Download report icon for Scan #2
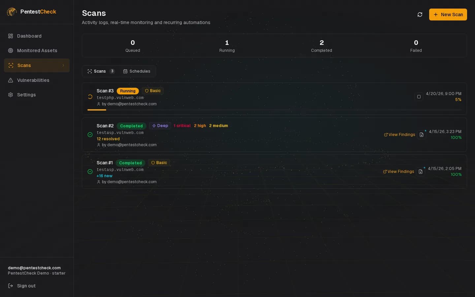475x297 pixels. (422, 135)
